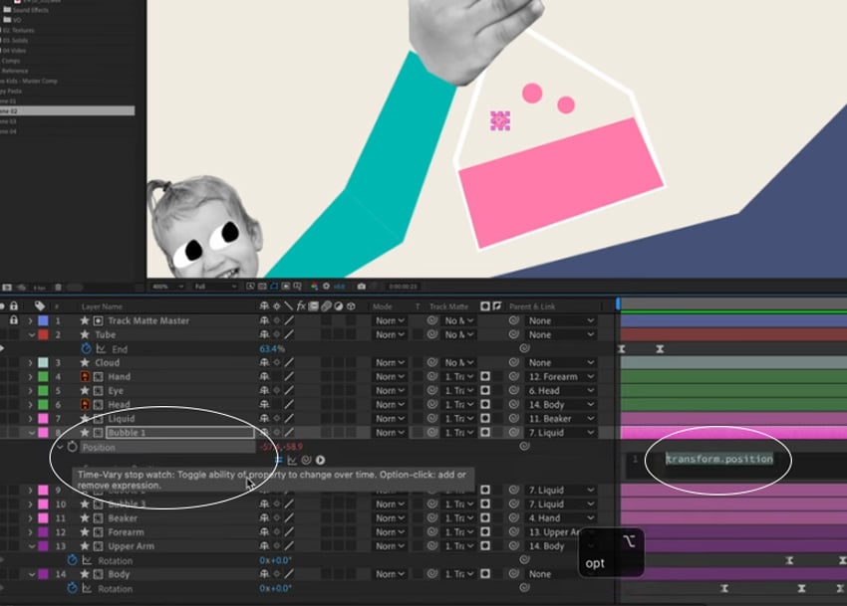The width and height of the screenshot is (847, 606).
Task: Click the 63.4% End value
Action: pyautogui.click(x=272, y=349)
